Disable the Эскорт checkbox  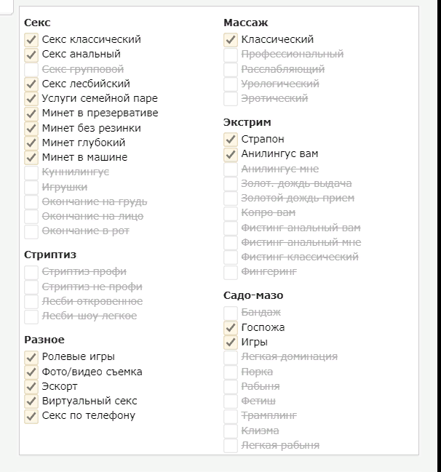(31, 386)
